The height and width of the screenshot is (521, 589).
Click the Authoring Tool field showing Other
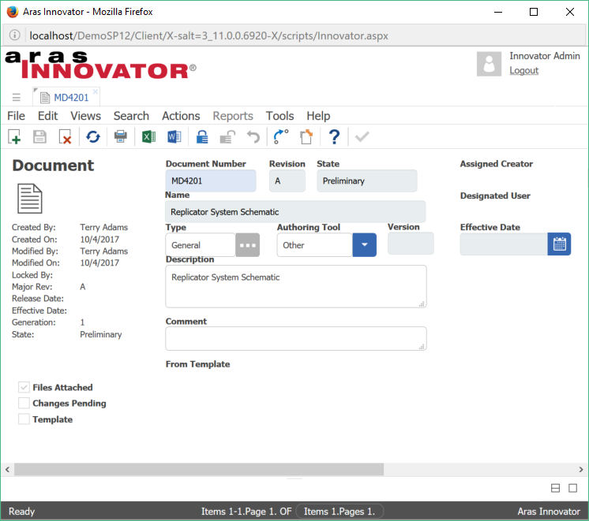click(x=315, y=245)
